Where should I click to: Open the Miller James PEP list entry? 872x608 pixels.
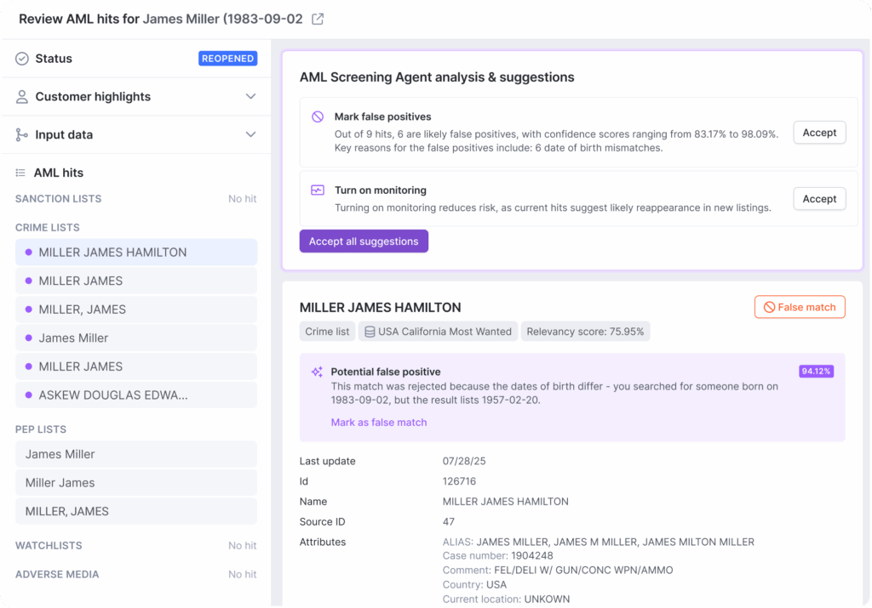pyautogui.click(x=136, y=482)
